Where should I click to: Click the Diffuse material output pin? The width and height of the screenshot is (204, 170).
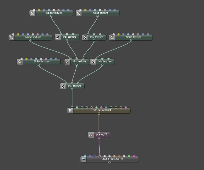pyautogui.click(x=99, y=114)
